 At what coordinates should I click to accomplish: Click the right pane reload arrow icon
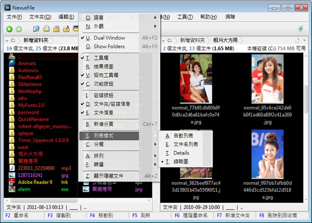point(297,41)
